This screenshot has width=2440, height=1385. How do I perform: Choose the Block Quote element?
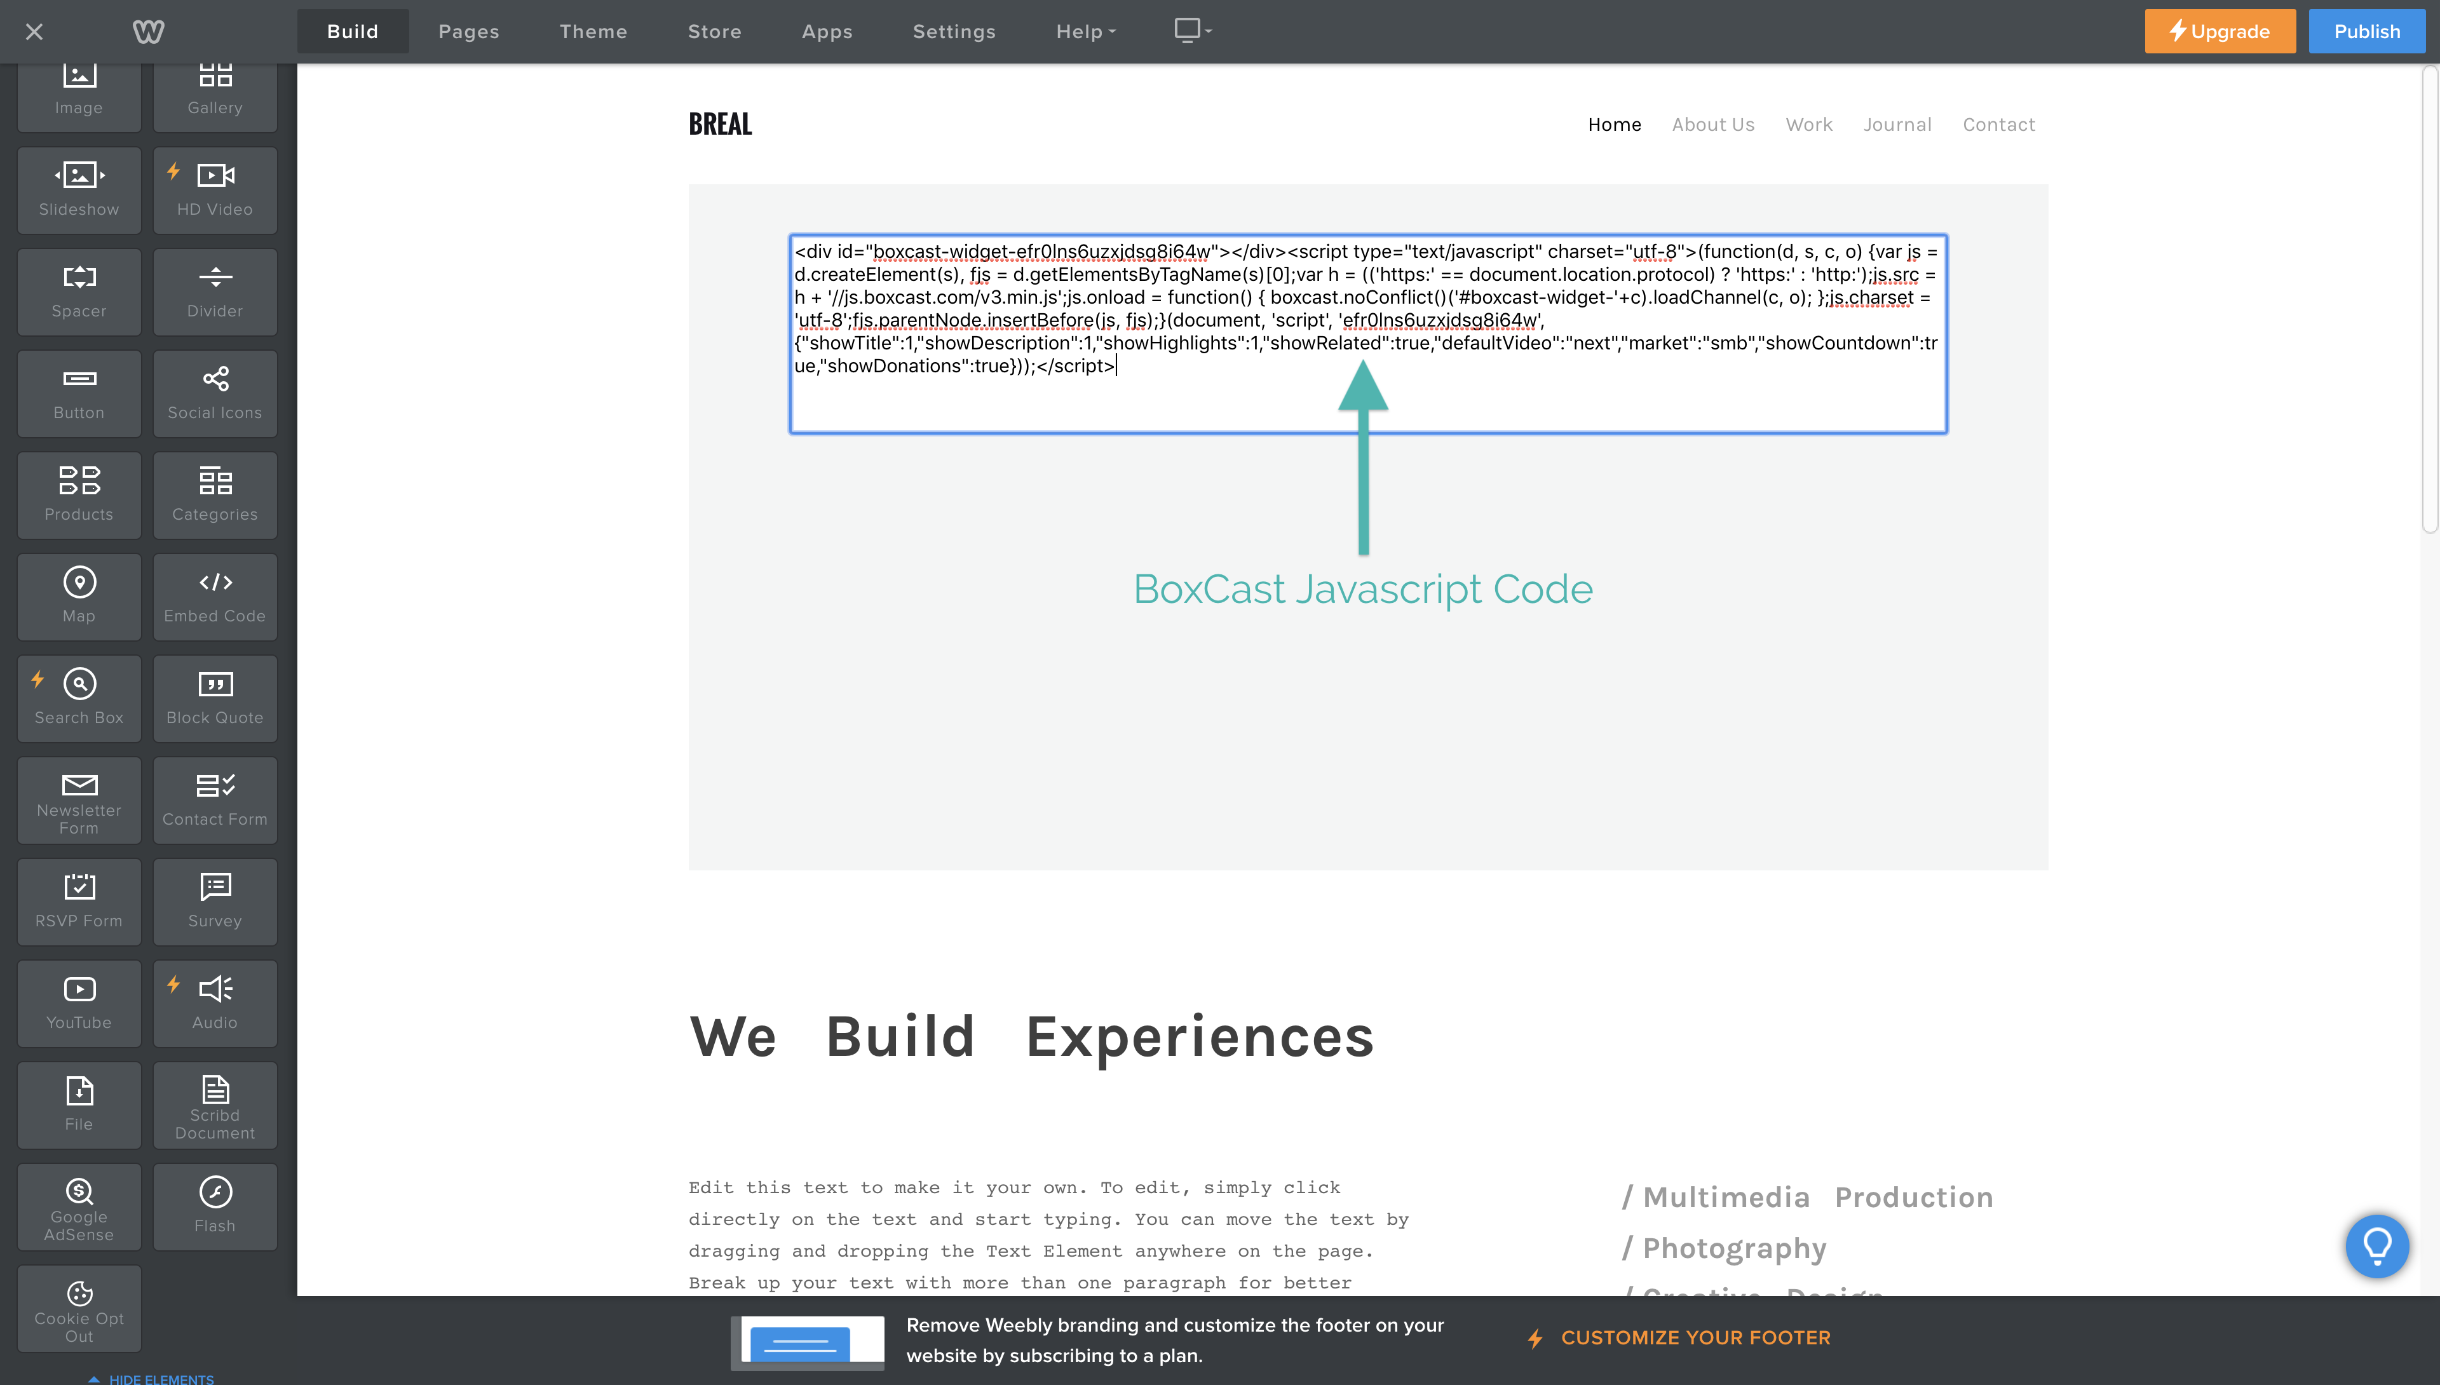point(215,698)
